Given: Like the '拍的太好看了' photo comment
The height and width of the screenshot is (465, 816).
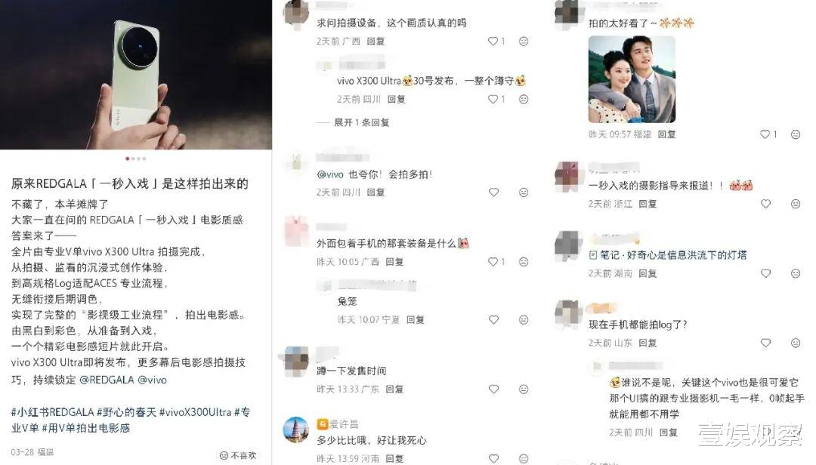Looking at the screenshot, I should coord(765,134).
